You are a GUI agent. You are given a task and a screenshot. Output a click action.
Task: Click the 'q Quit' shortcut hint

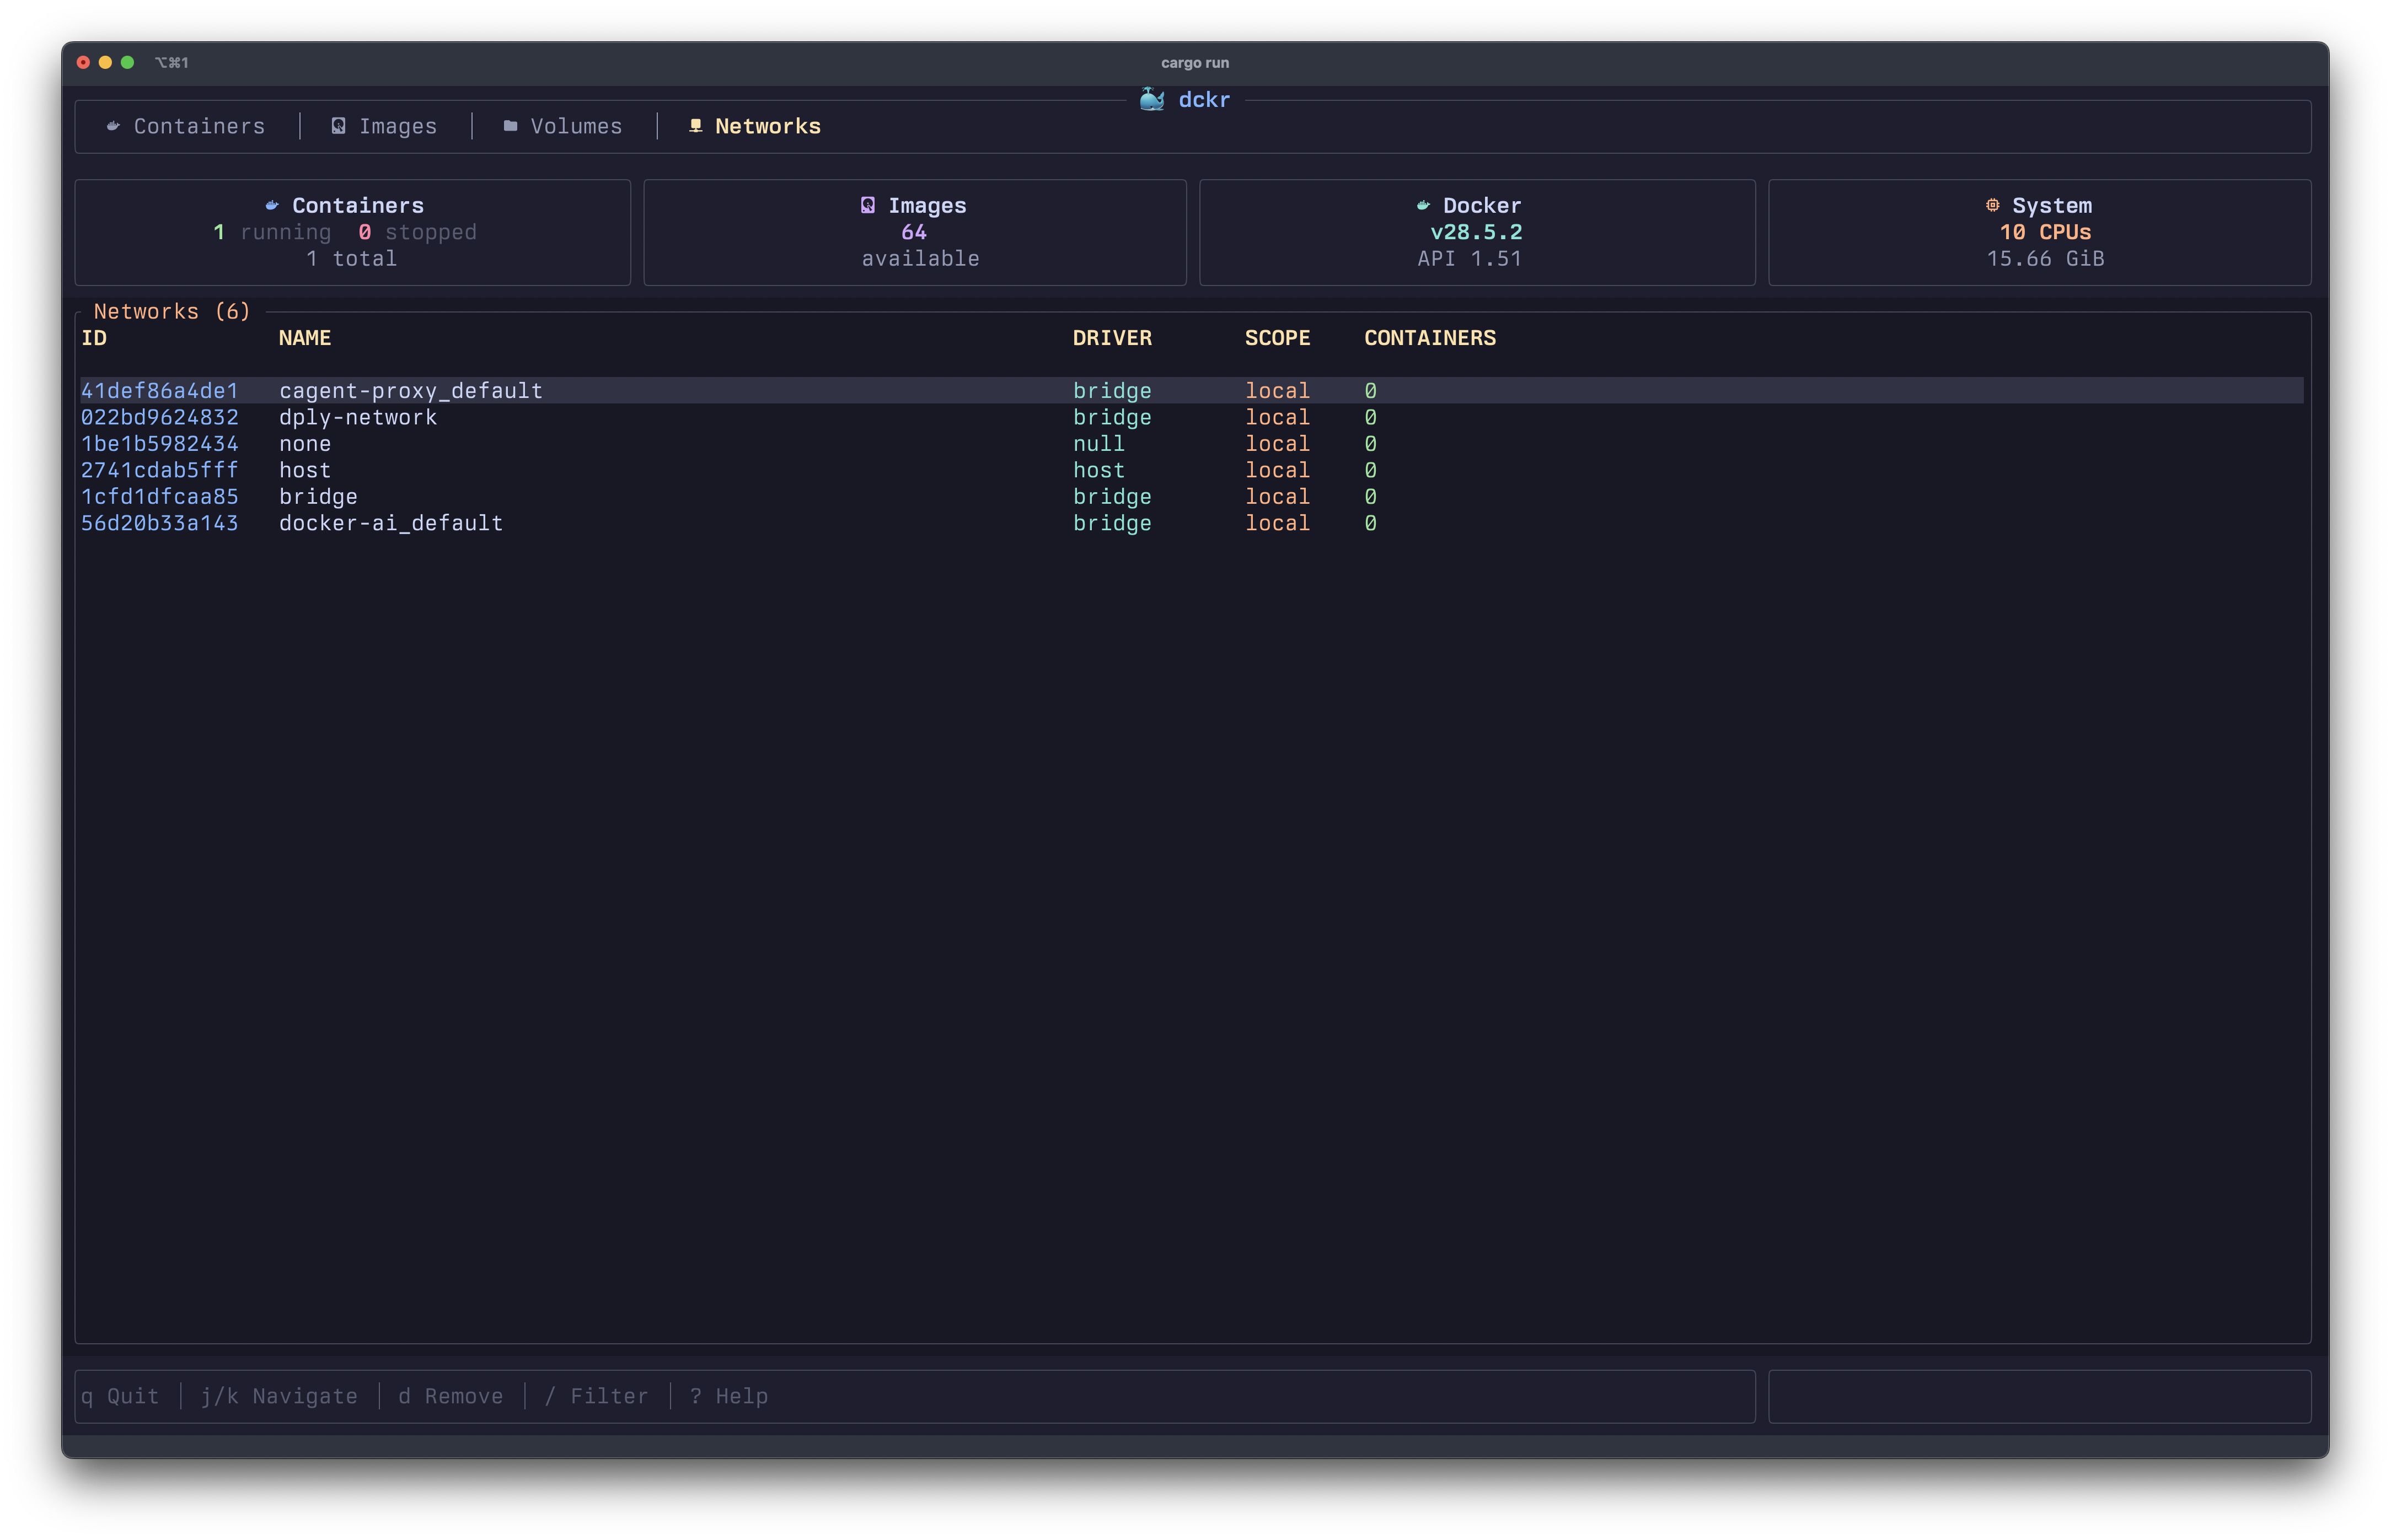(x=120, y=1396)
